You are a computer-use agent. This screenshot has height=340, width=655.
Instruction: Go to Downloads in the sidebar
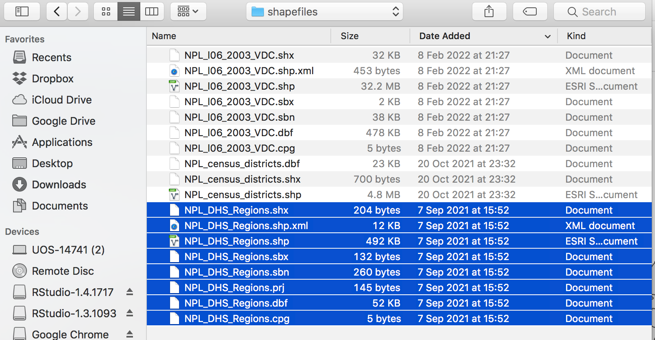coord(59,184)
